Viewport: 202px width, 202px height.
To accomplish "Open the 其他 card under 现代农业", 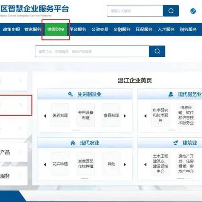I will point(111,164).
